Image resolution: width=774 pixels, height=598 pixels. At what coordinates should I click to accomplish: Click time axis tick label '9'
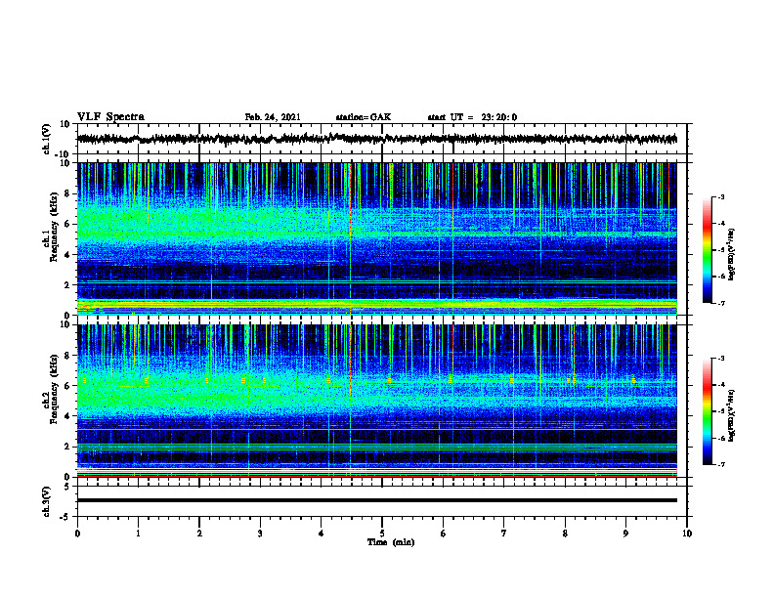pos(625,534)
